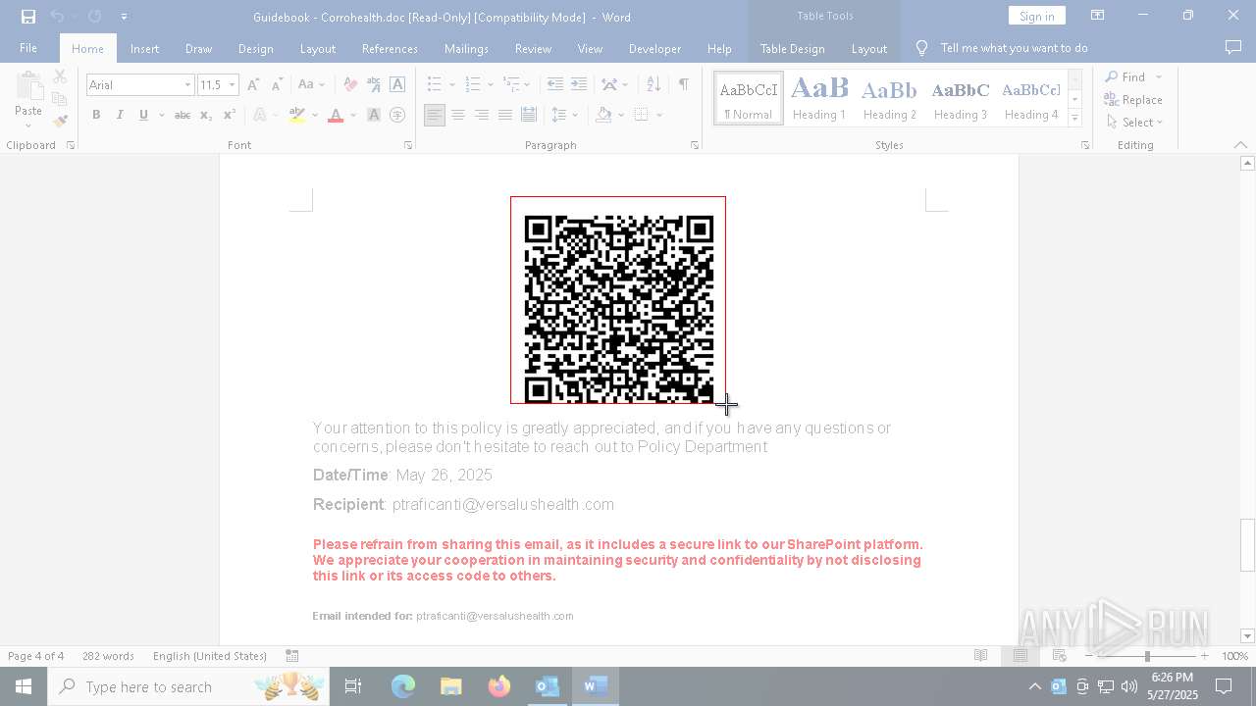The height and width of the screenshot is (706, 1256).
Task: Switch to Read Mode view in status bar
Action: tap(980, 656)
